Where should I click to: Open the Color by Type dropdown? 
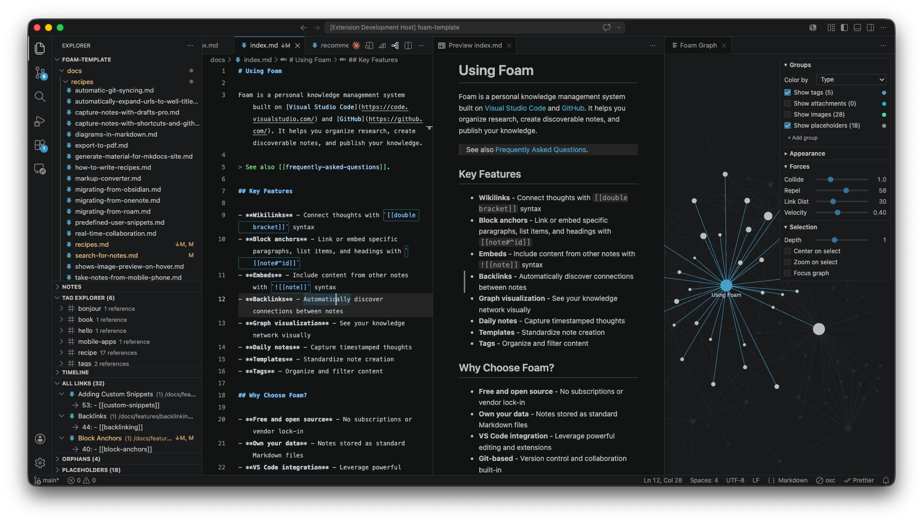[x=851, y=80]
